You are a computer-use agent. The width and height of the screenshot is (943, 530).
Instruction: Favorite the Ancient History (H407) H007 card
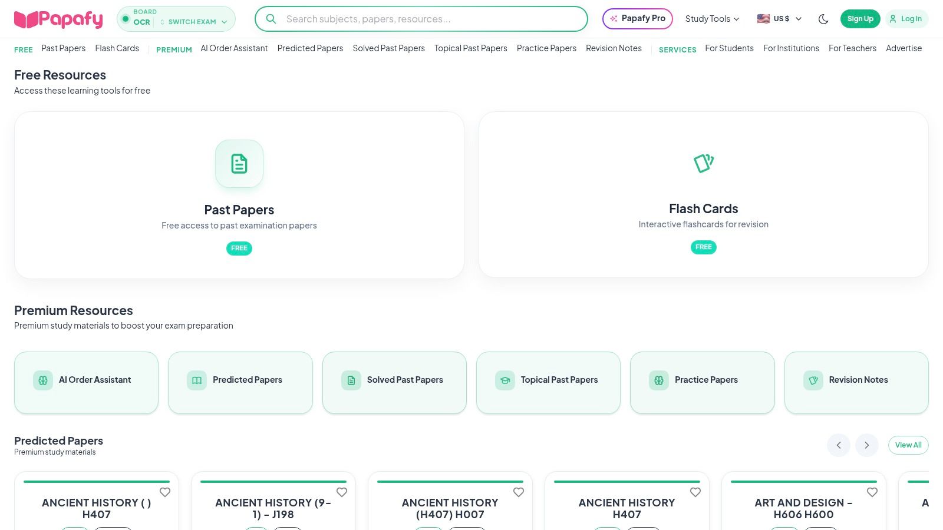click(x=519, y=492)
